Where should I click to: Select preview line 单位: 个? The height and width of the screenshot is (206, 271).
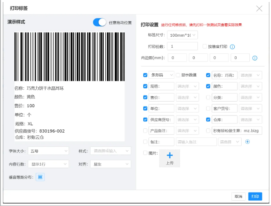coord(23,115)
